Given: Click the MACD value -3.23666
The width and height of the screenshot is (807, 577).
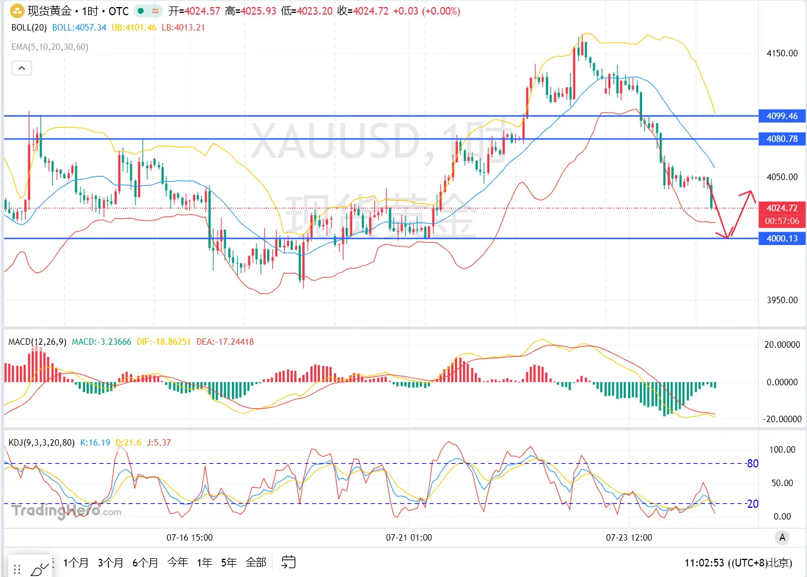Looking at the screenshot, I should 102,342.
